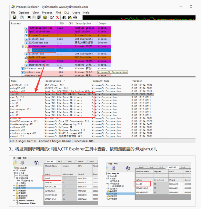Open the View menu

35,13
